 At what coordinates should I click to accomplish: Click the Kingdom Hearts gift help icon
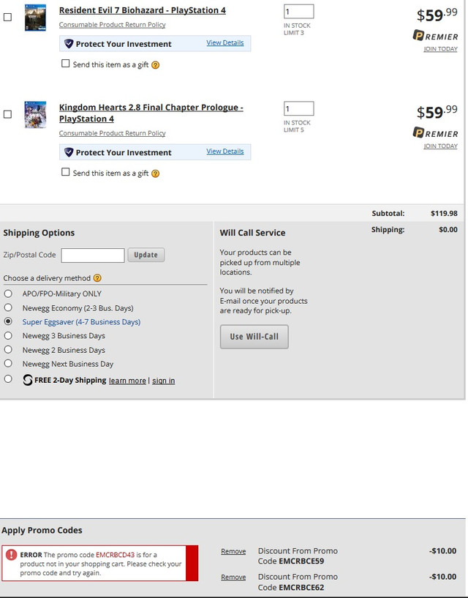[x=156, y=173]
